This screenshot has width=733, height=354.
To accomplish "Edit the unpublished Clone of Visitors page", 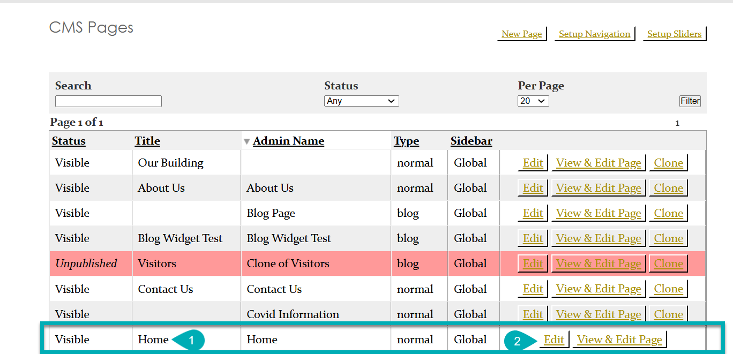I will pos(533,263).
